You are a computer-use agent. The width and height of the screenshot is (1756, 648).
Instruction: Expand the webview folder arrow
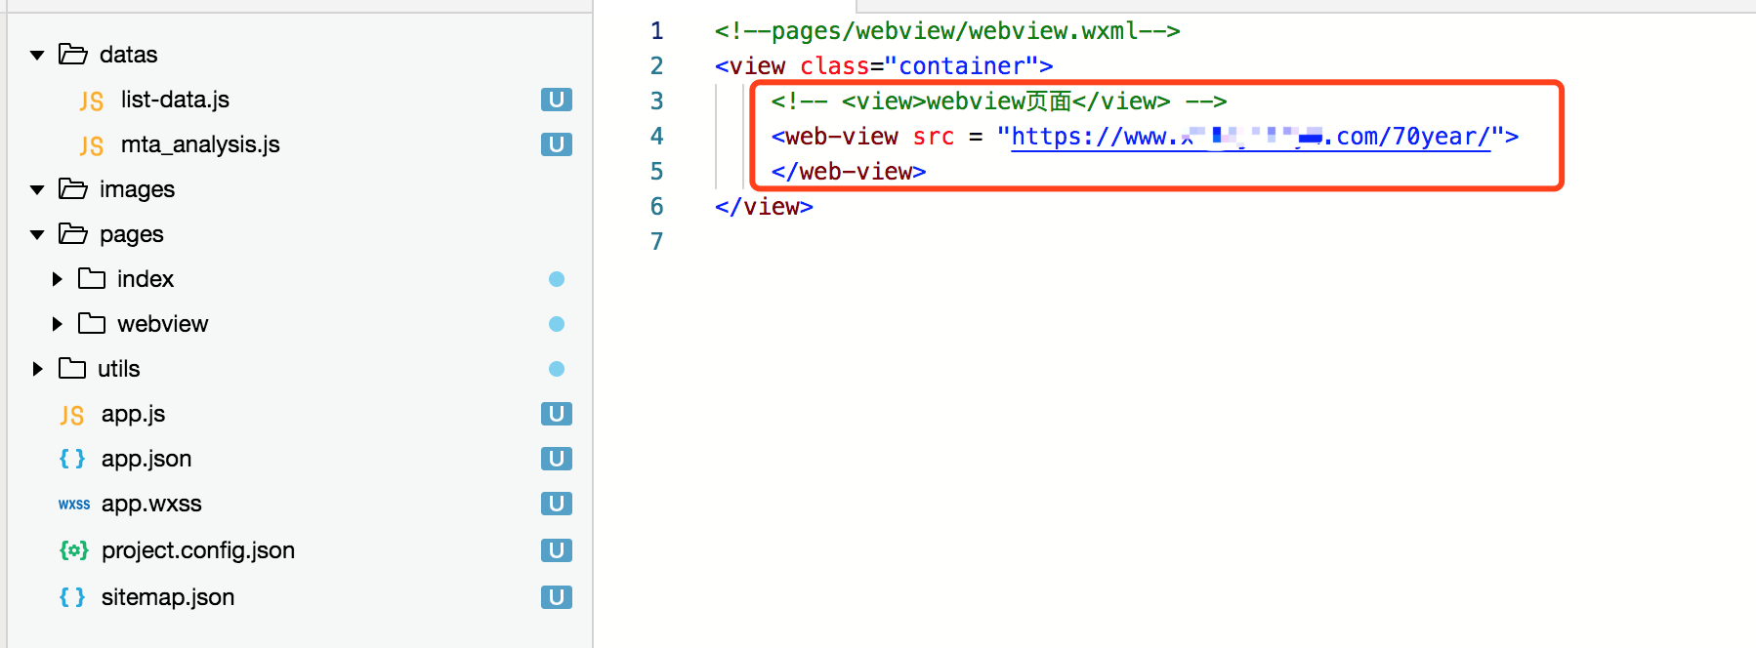pos(57,324)
